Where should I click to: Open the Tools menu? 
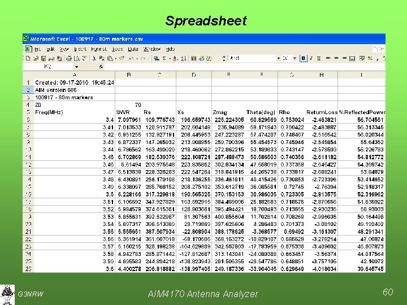[x=118, y=49]
